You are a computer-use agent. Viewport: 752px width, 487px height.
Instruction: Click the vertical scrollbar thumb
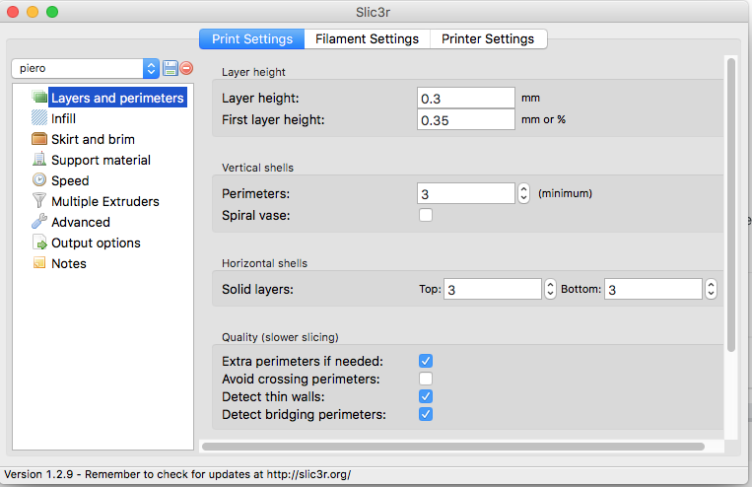point(731,205)
